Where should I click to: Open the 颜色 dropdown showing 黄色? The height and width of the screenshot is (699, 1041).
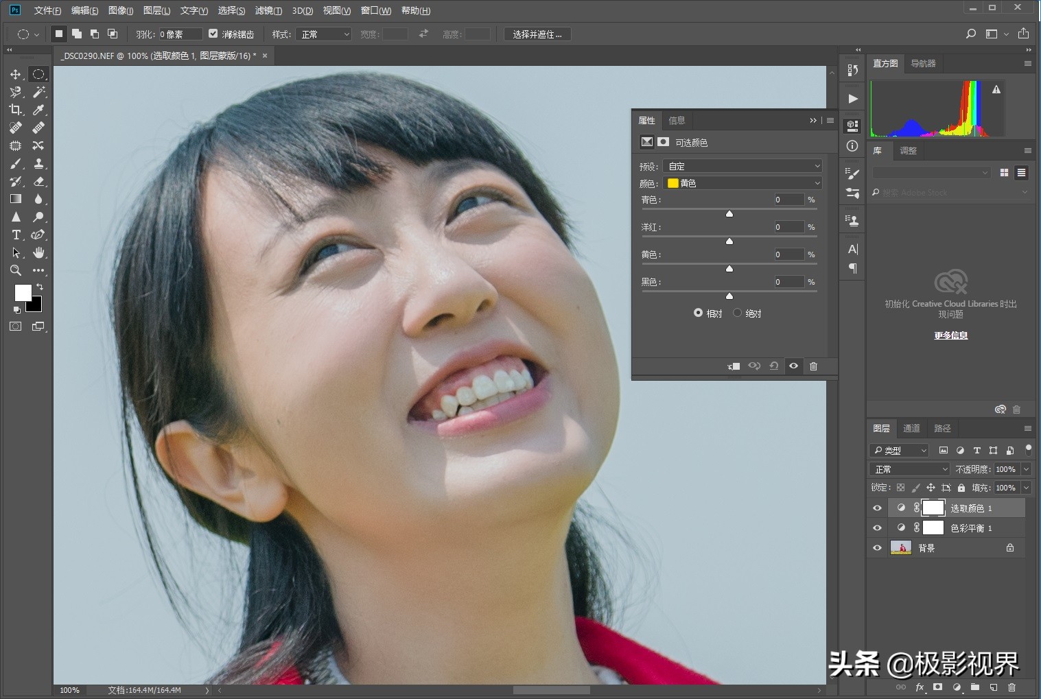742,183
